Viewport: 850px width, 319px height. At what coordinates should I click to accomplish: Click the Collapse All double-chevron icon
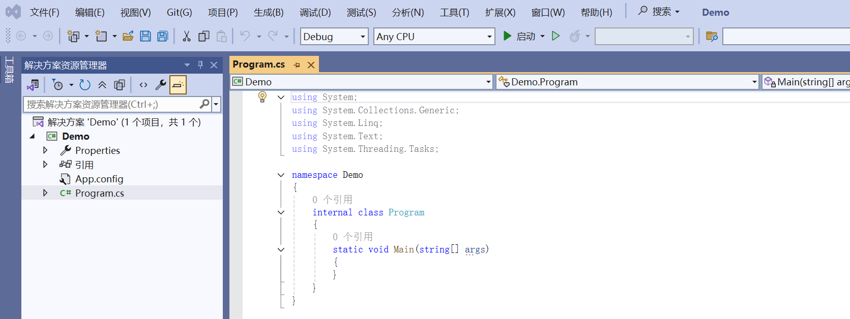pos(102,85)
